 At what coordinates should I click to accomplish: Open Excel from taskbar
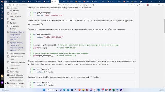pos(114,90)
